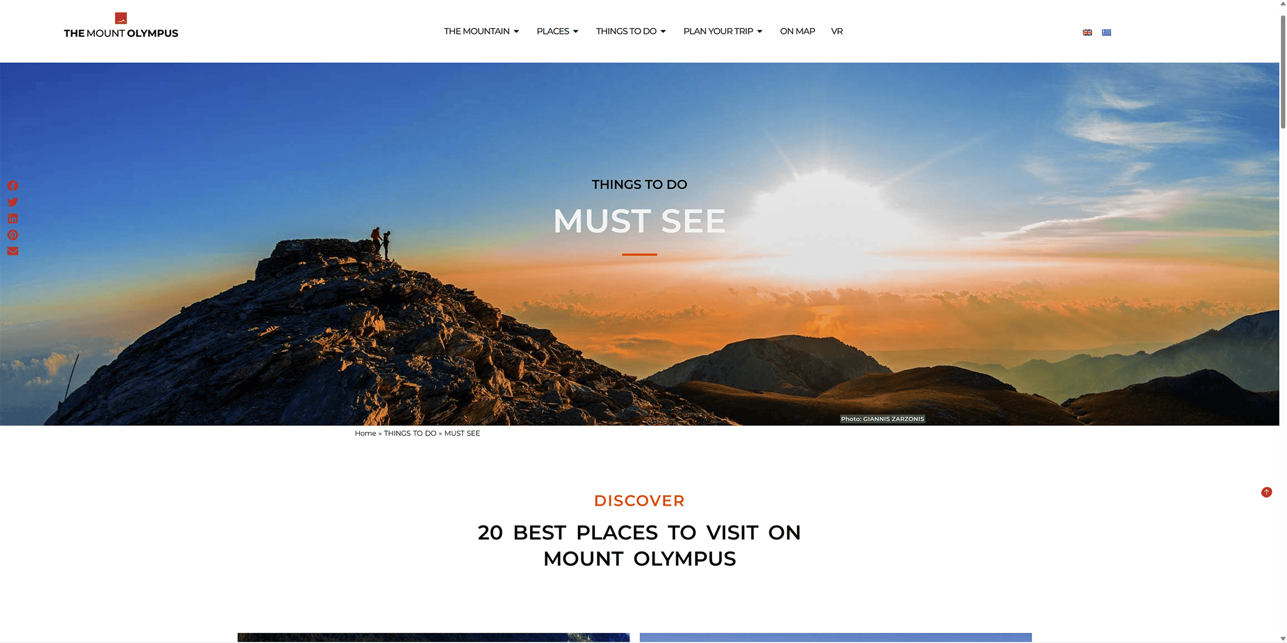Expand PLAN YOUR TRIP dropdown menu
Image resolution: width=1287 pixels, height=643 pixels.
point(723,31)
